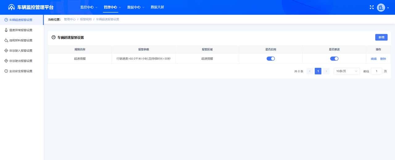Go to next page arrow
This screenshot has height=160, width=395.
point(326,71)
